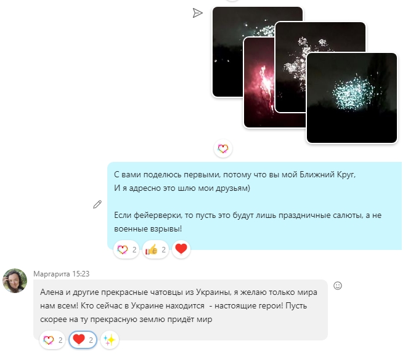Click the heart reaction under the photo collage
408x354 pixels.
point(223,148)
